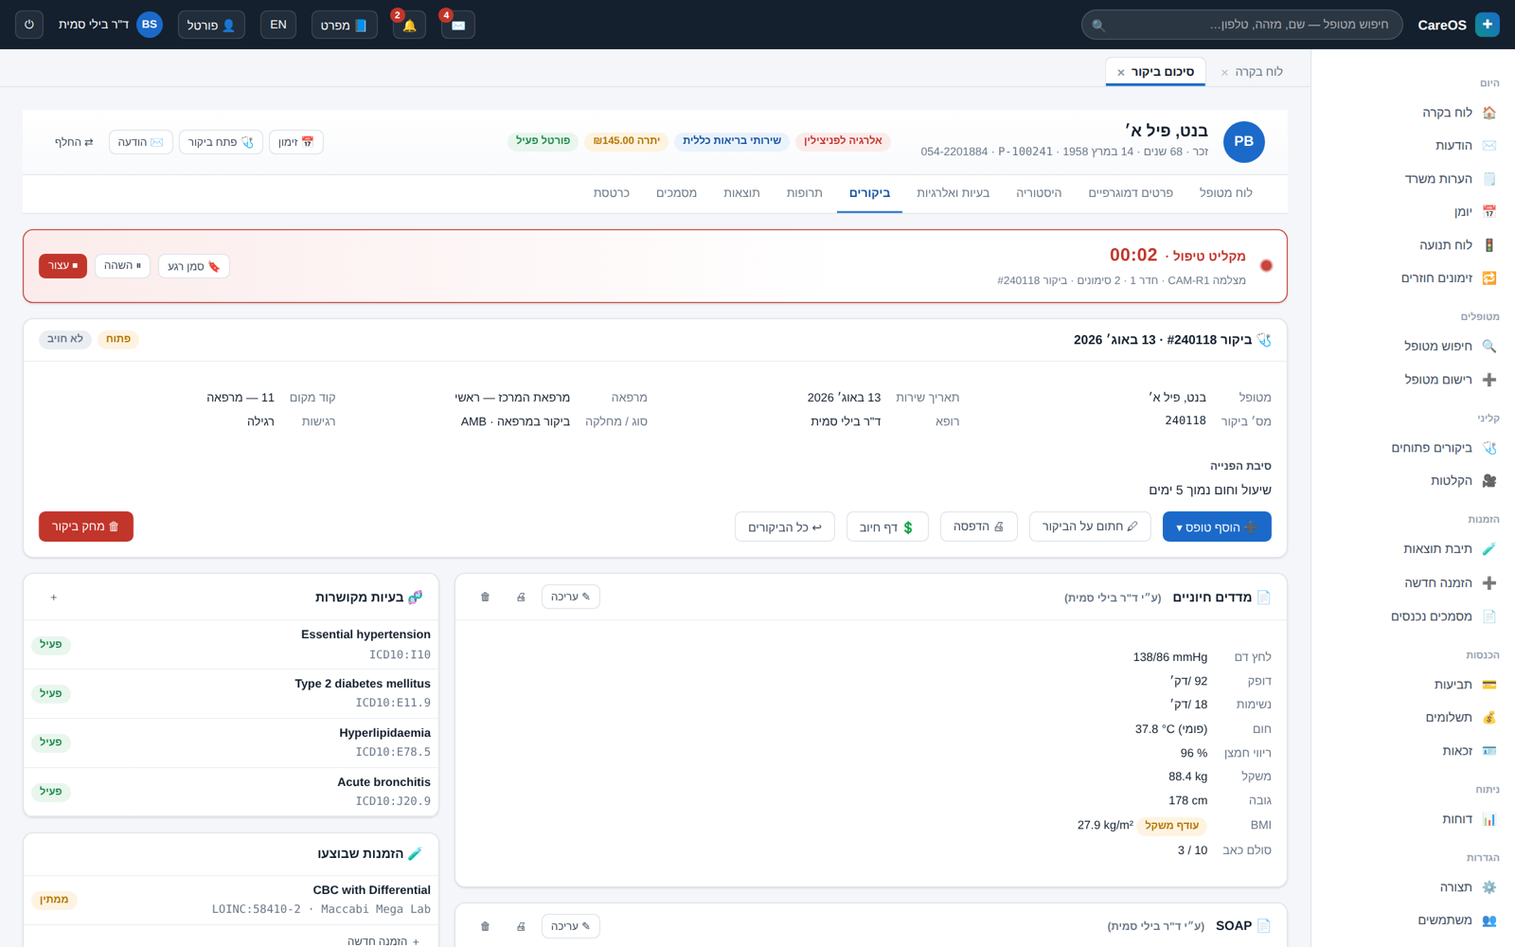1515x947 pixels.
Task: Click the החלף switch patient button
Action: click(x=74, y=142)
